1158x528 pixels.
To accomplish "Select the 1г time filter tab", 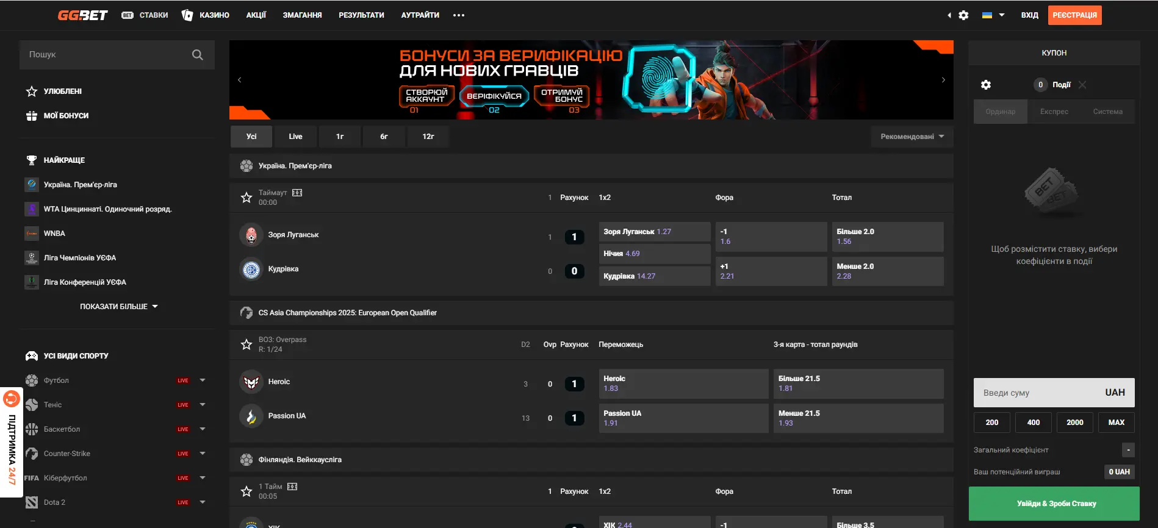I will pos(340,137).
